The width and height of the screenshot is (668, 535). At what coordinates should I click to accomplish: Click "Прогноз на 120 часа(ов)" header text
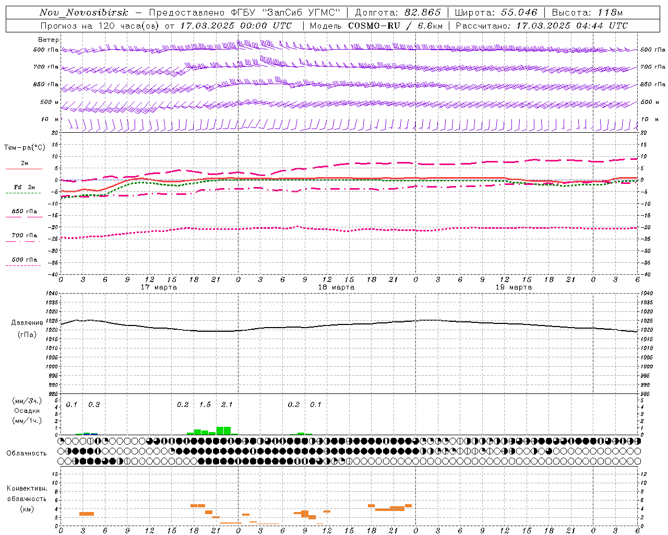tap(100, 26)
